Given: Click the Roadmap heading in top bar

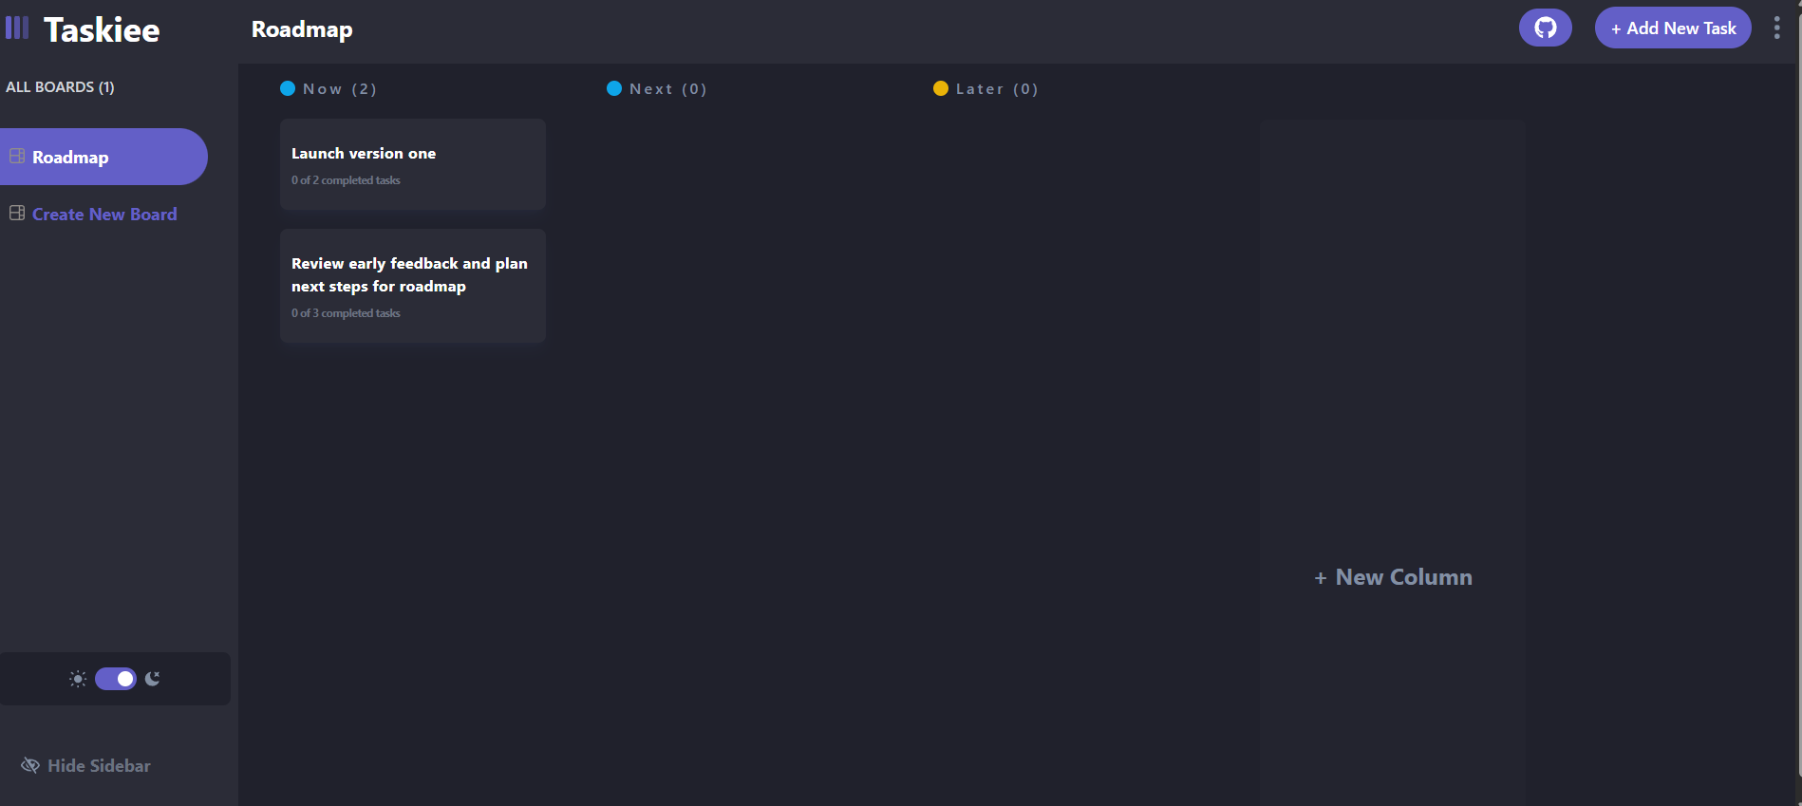Looking at the screenshot, I should 302,29.
